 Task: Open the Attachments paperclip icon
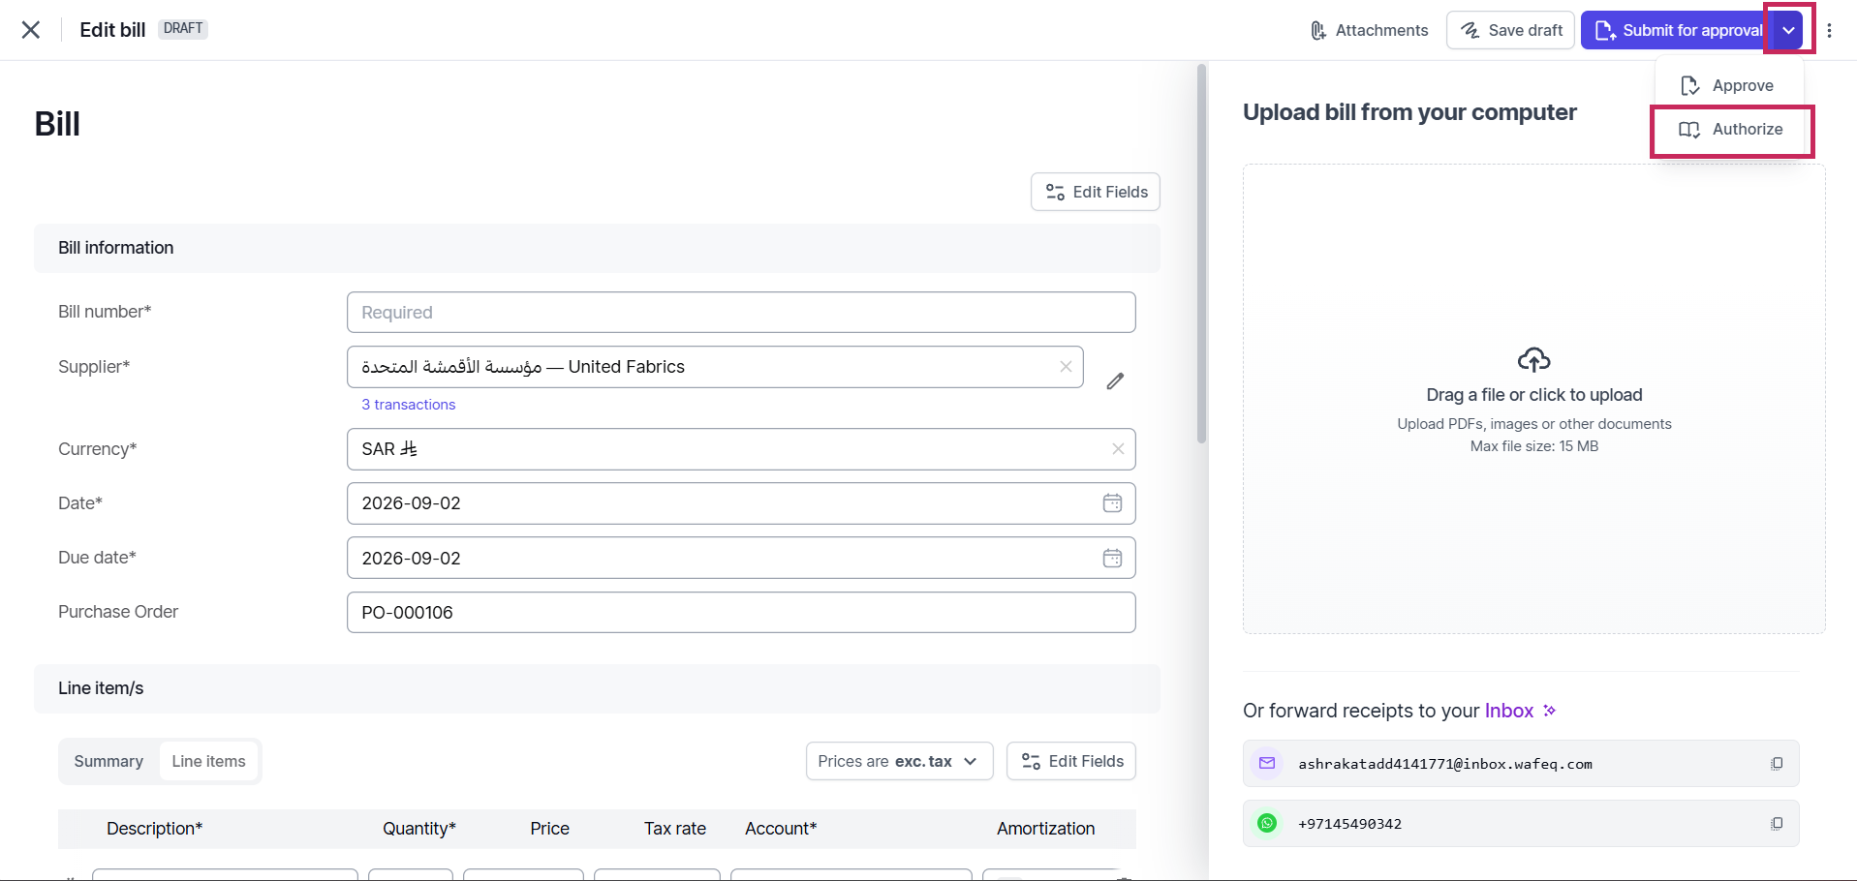tap(1318, 31)
